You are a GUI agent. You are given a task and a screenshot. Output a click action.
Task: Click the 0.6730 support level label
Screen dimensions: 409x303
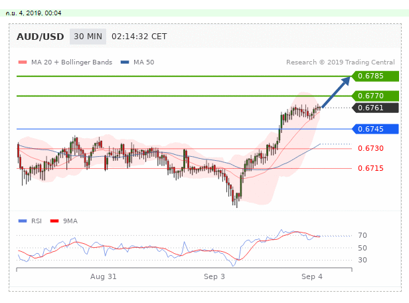click(x=370, y=148)
